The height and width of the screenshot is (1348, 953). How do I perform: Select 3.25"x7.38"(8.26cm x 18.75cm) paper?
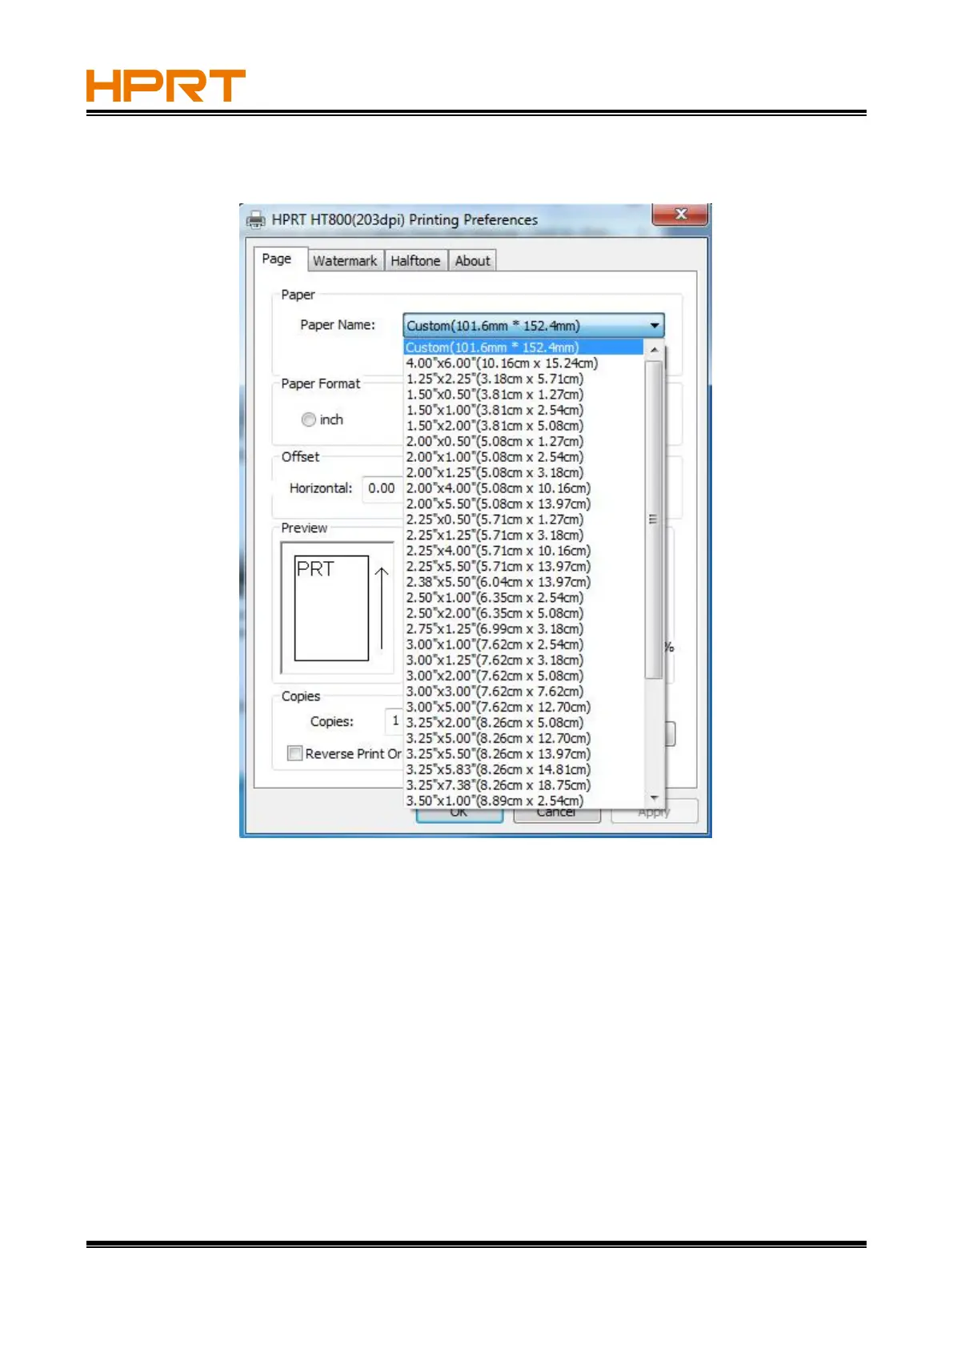[523, 784]
